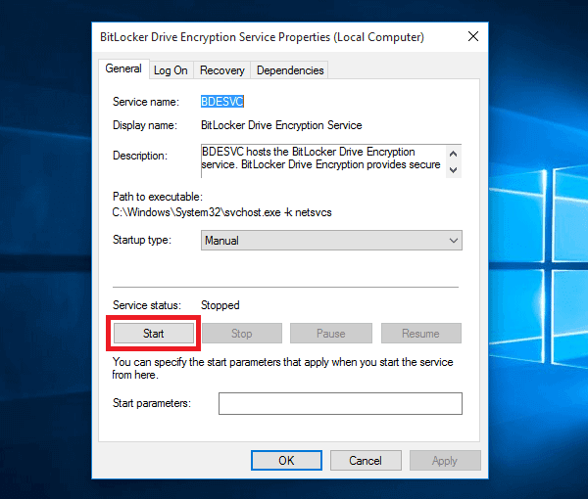Open the Log On tab
The height and width of the screenshot is (499, 588).
pyautogui.click(x=171, y=70)
